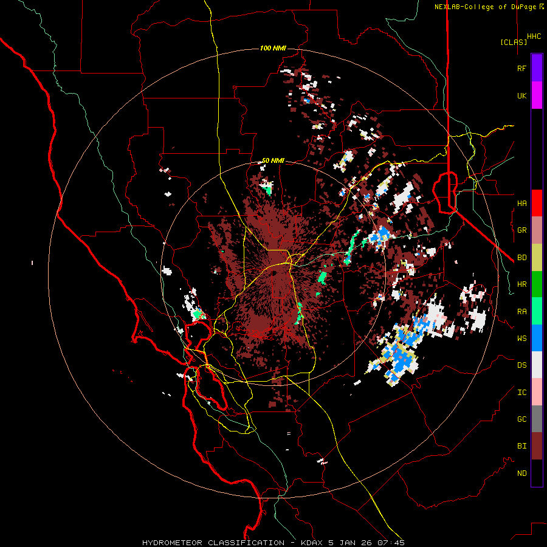Click the 'GR' legend label
Viewport: 547px width, 547px height.
click(521, 230)
